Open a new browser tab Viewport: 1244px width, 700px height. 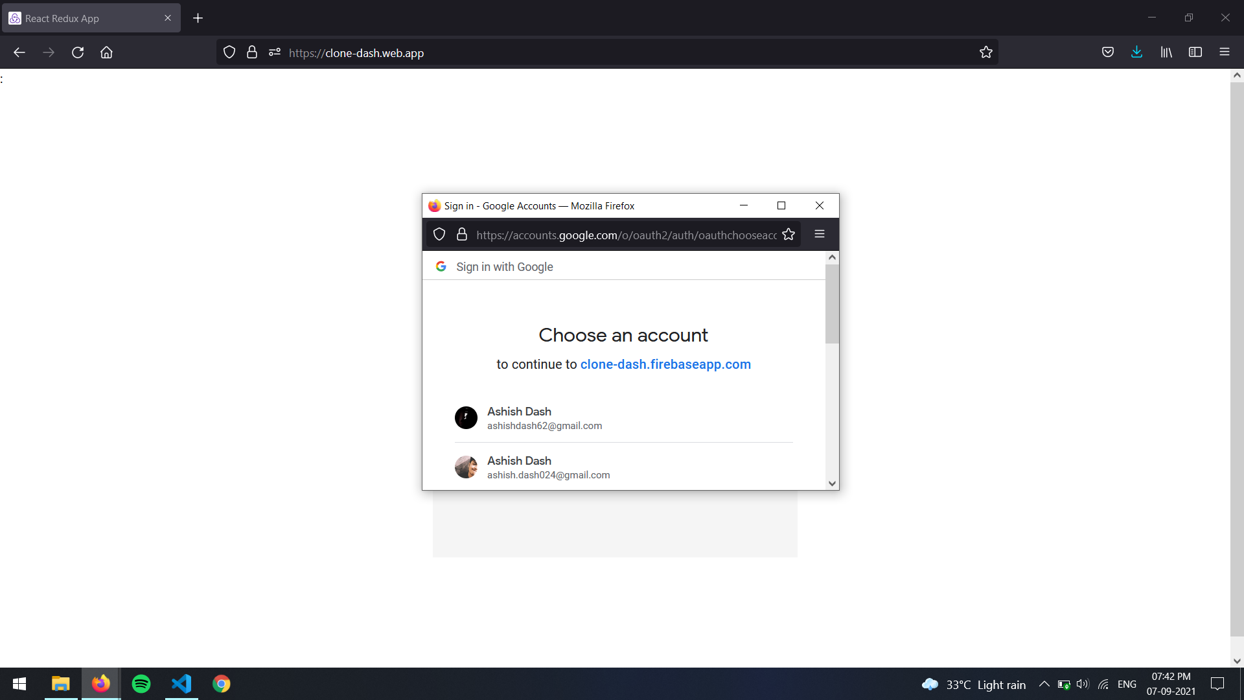198,17
